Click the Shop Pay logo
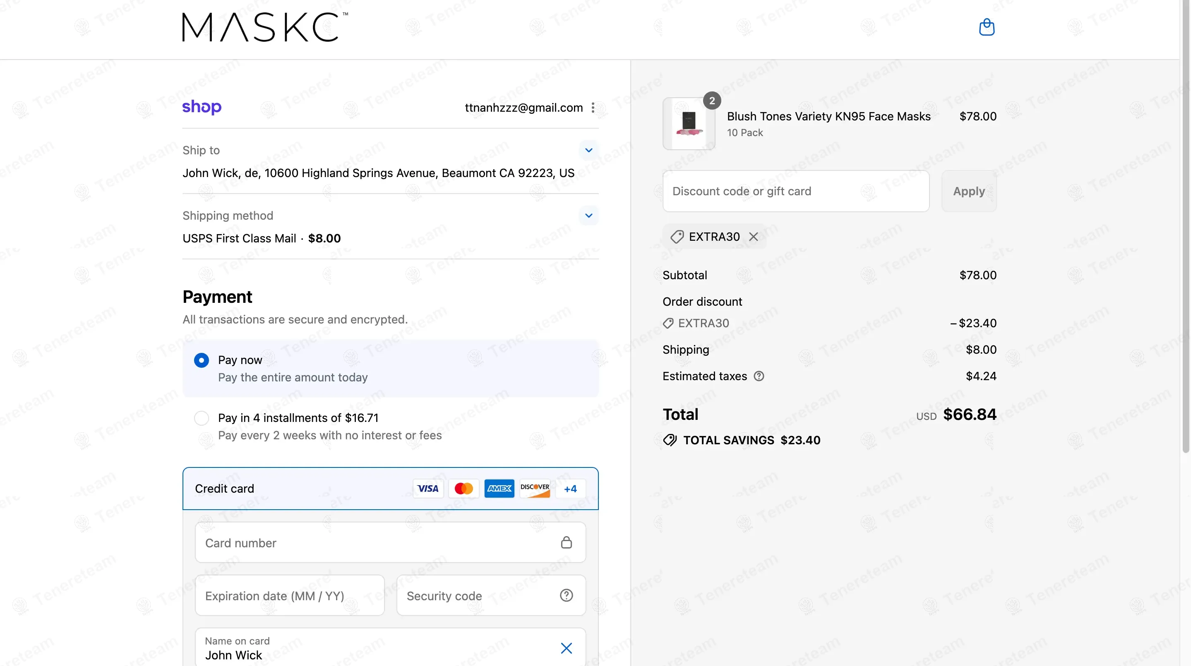This screenshot has width=1191, height=666. pyautogui.click(x=202, y=107)
